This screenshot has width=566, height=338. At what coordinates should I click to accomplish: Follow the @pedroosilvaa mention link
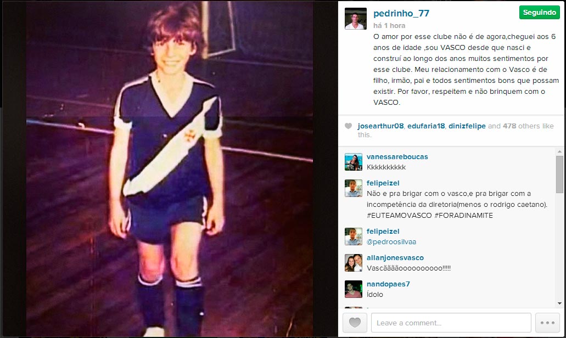[x=391, y=242]
